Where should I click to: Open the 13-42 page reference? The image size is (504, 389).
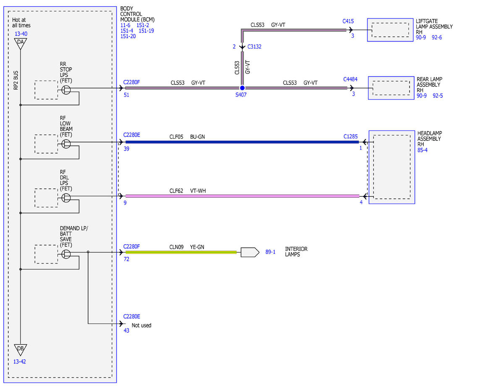(19, 361)
